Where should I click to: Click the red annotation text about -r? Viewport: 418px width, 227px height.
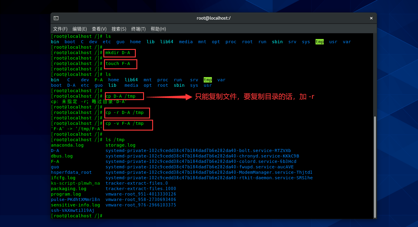pos(255,97)
